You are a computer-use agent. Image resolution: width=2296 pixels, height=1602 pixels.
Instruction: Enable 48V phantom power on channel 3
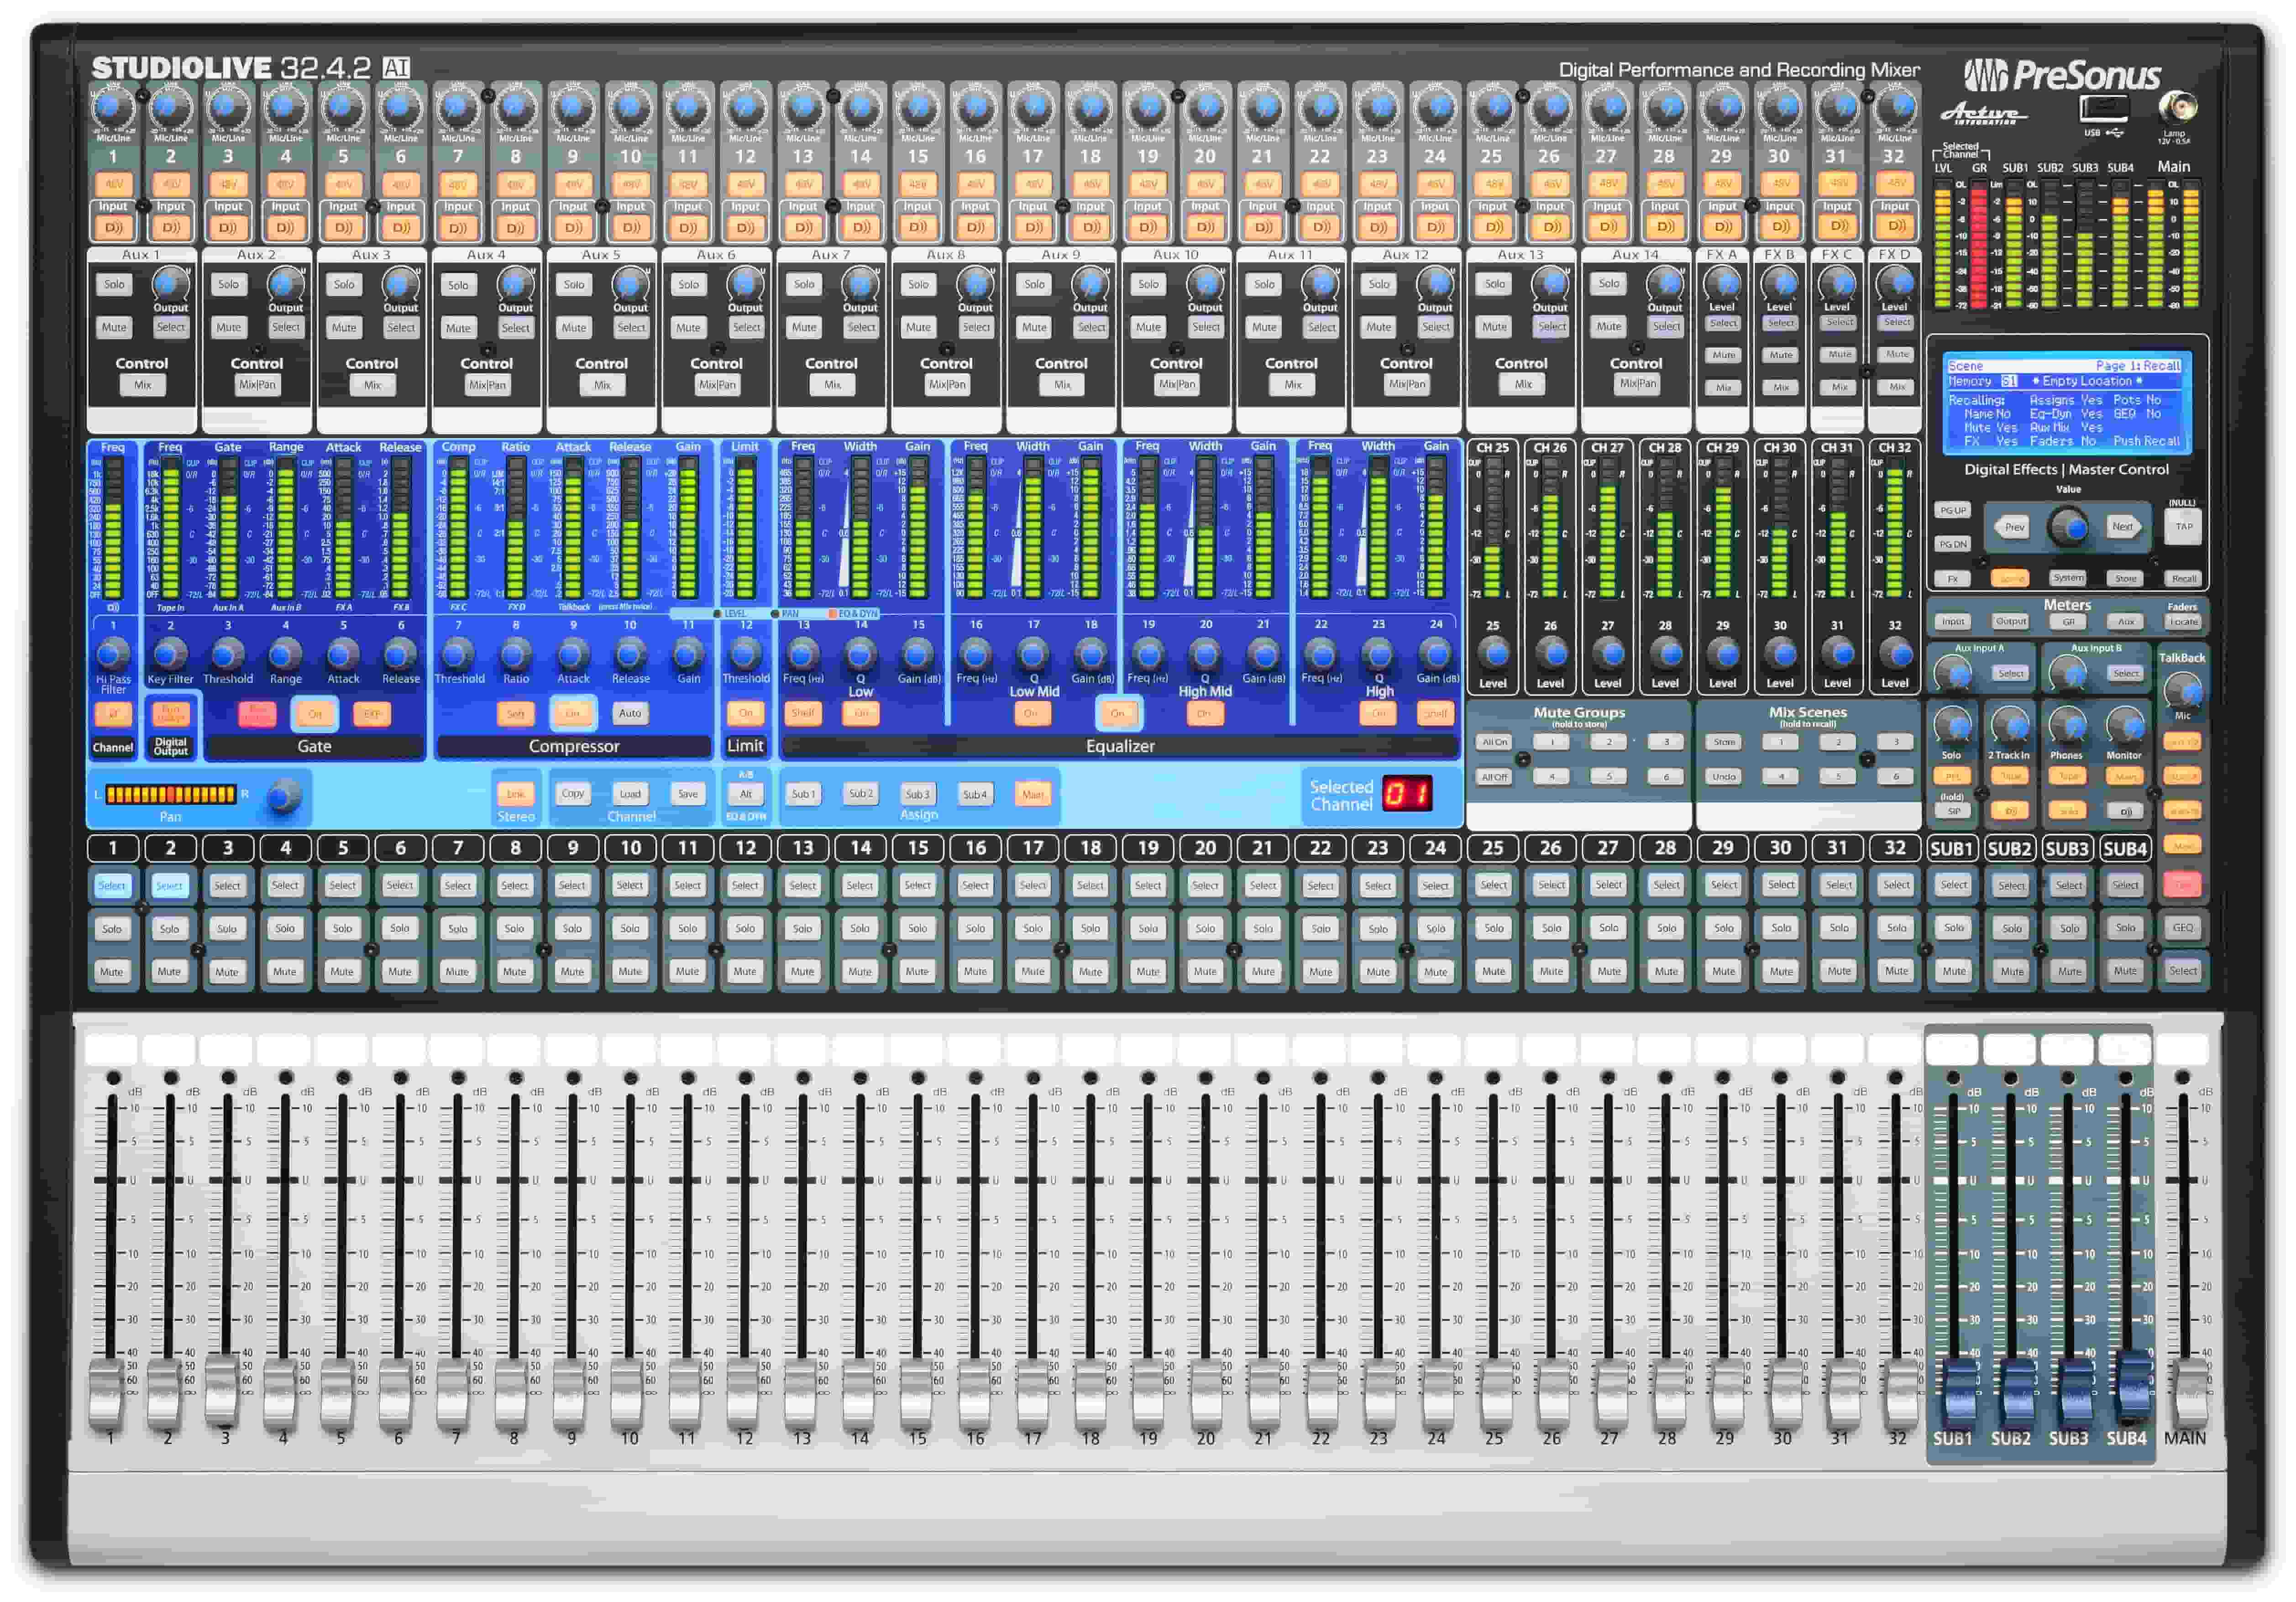point(228,184)
